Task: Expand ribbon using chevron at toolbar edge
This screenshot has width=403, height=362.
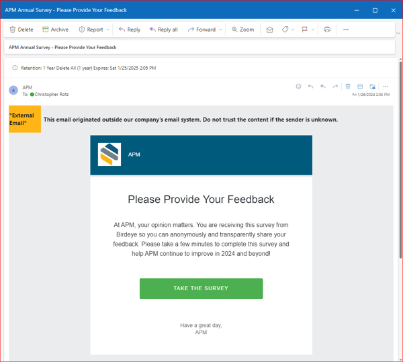Action: click(398, 33)
